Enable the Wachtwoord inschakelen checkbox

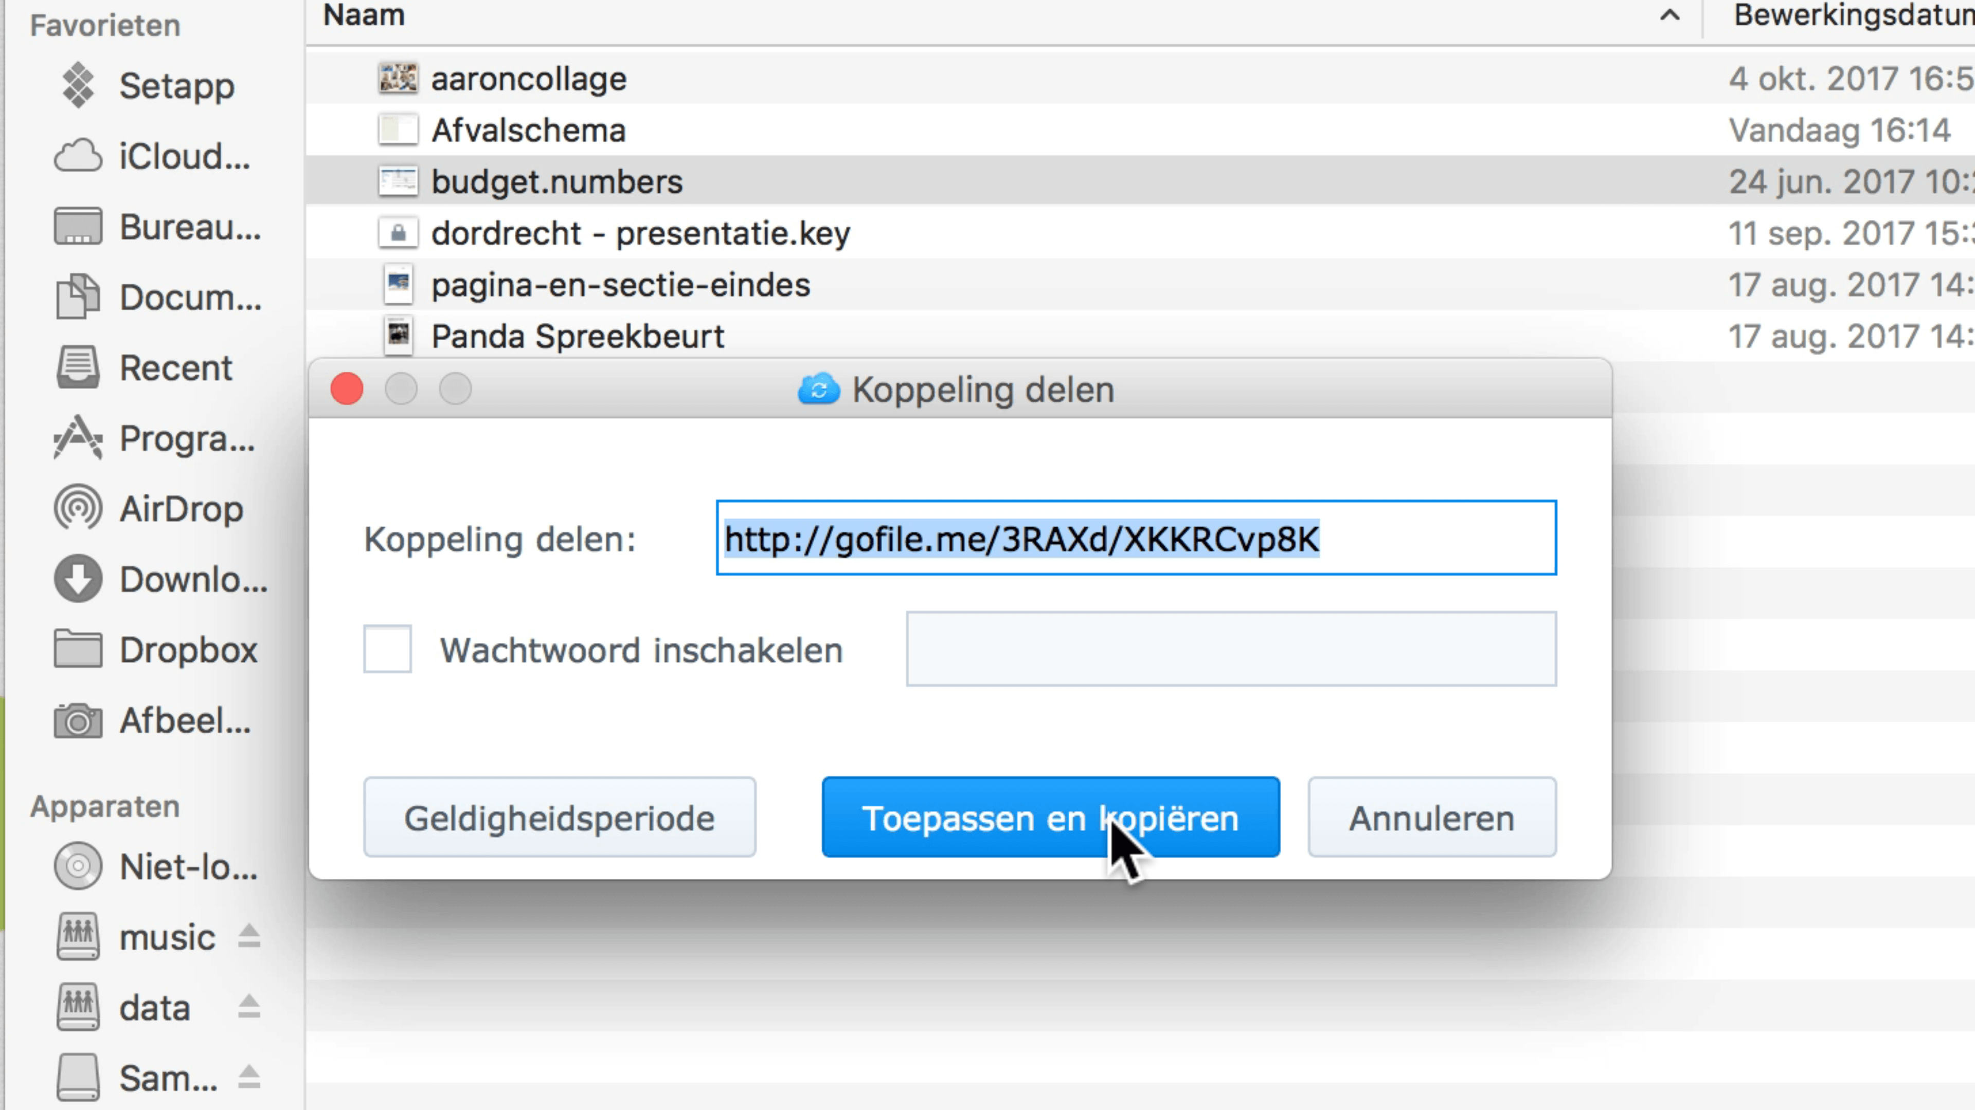click(x=387, y=650)
